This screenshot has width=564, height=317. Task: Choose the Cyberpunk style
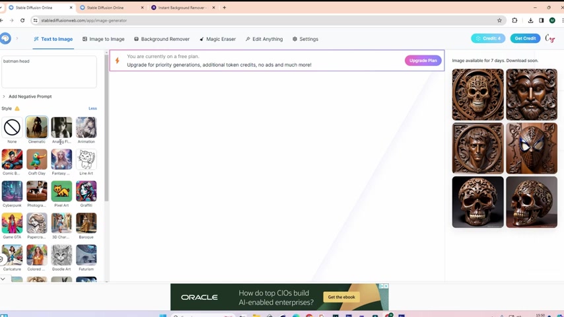pos(12,191)
